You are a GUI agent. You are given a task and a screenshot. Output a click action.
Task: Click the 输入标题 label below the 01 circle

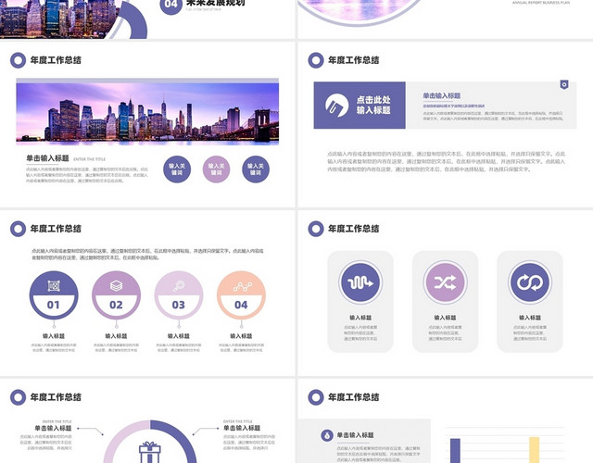tap(54, 336)
